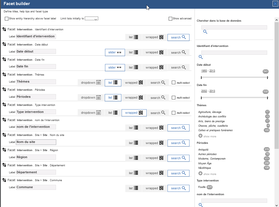Click the reorder arrows for Date début facet
279x207 pixels.
(4, 44)
